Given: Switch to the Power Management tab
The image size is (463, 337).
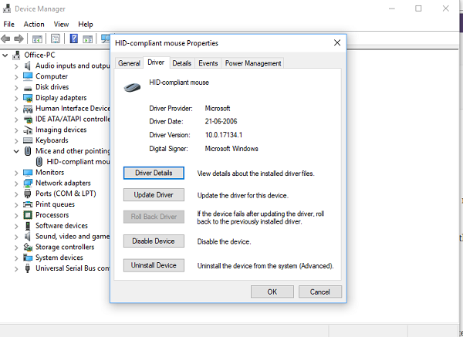Looking at the screenshot, I should pos(253,63).
